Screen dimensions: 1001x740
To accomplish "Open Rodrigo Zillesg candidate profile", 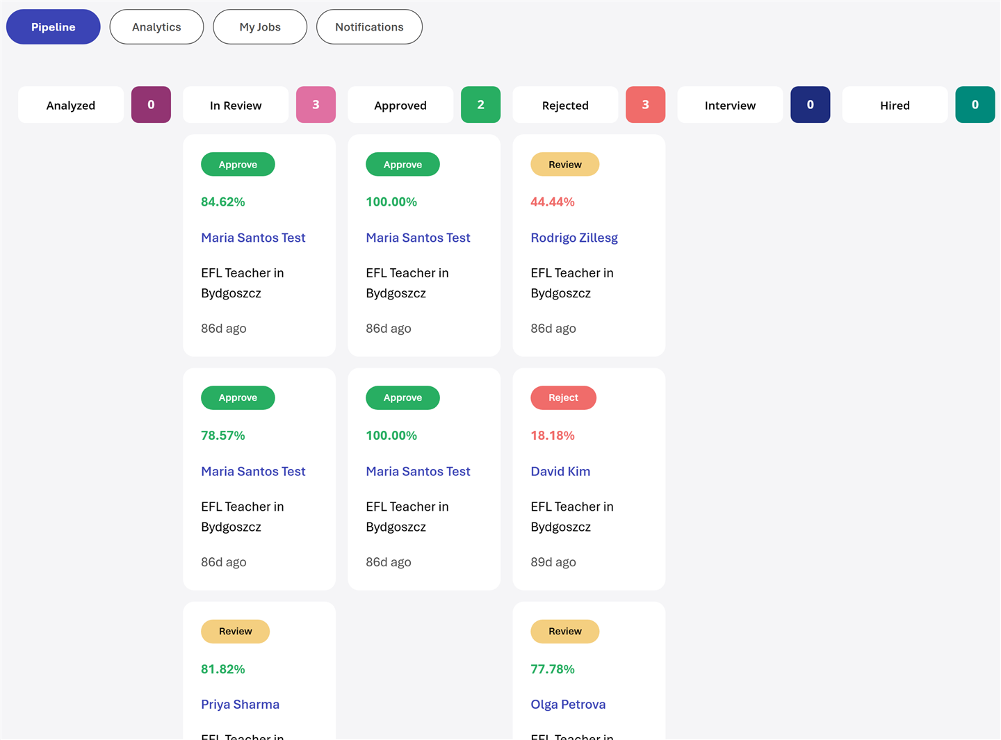I will [574, 238].
